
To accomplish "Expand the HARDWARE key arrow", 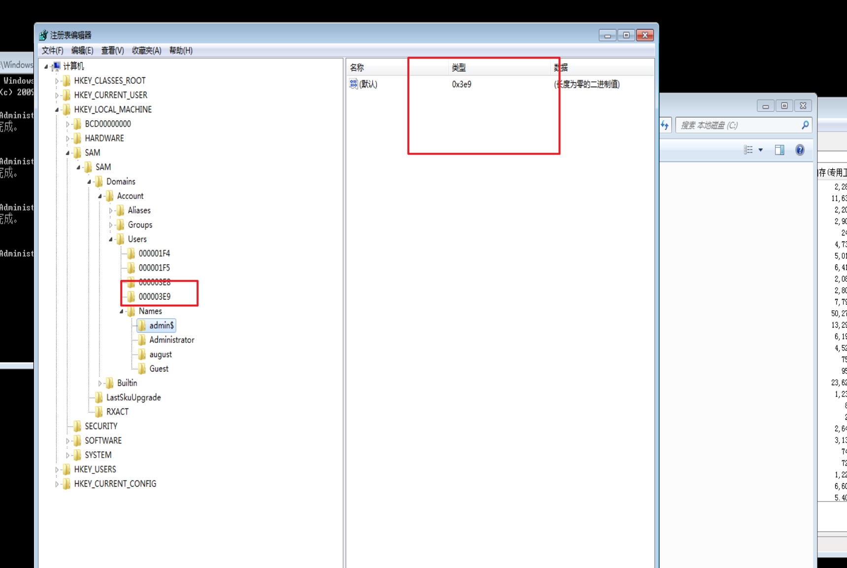I will click(x=68, y=138).
